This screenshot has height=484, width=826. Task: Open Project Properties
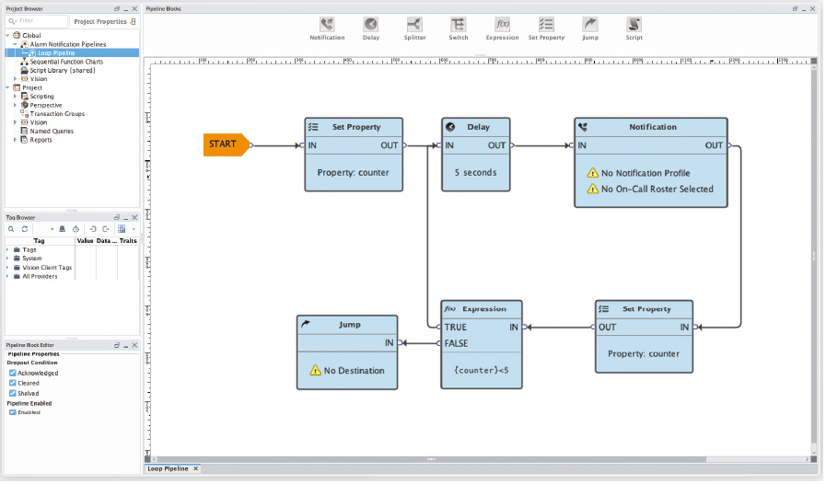[100, 21]
